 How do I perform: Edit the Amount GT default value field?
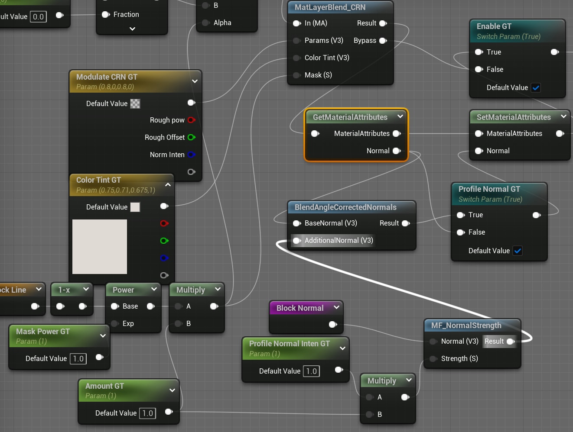coord(148,413)
